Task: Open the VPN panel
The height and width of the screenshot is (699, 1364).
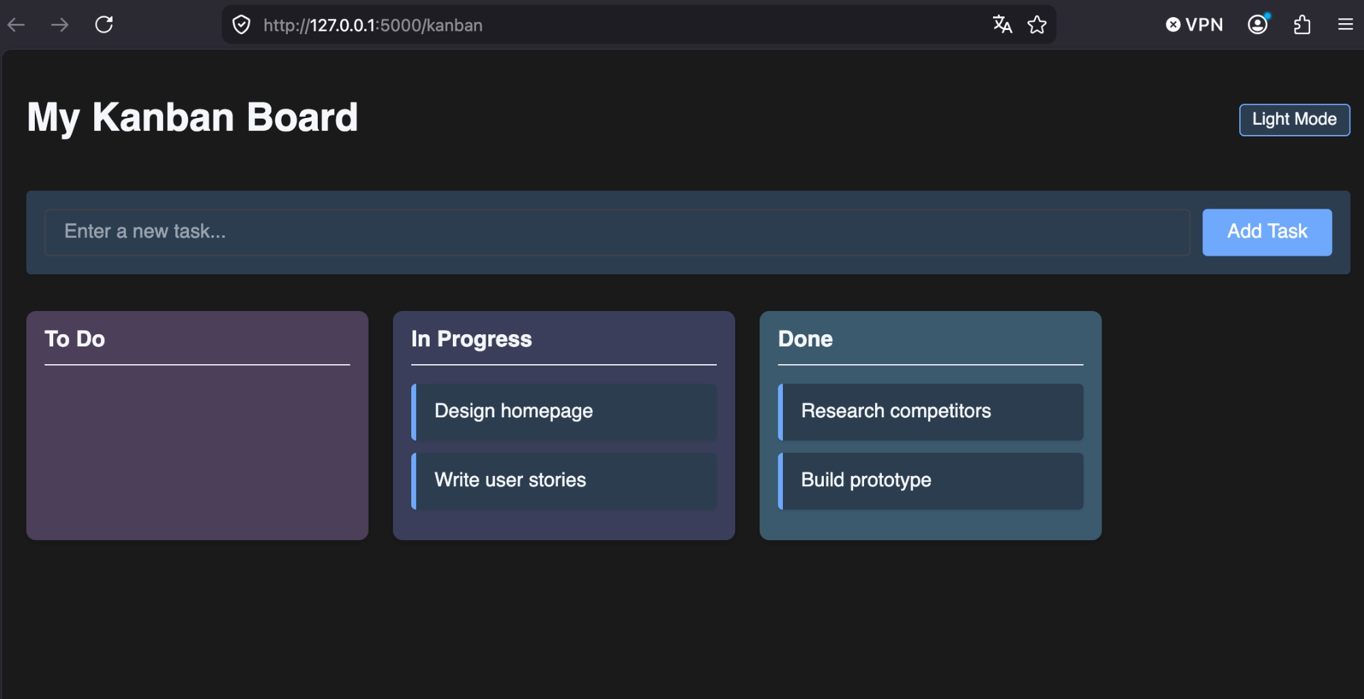Action: 1194,25
